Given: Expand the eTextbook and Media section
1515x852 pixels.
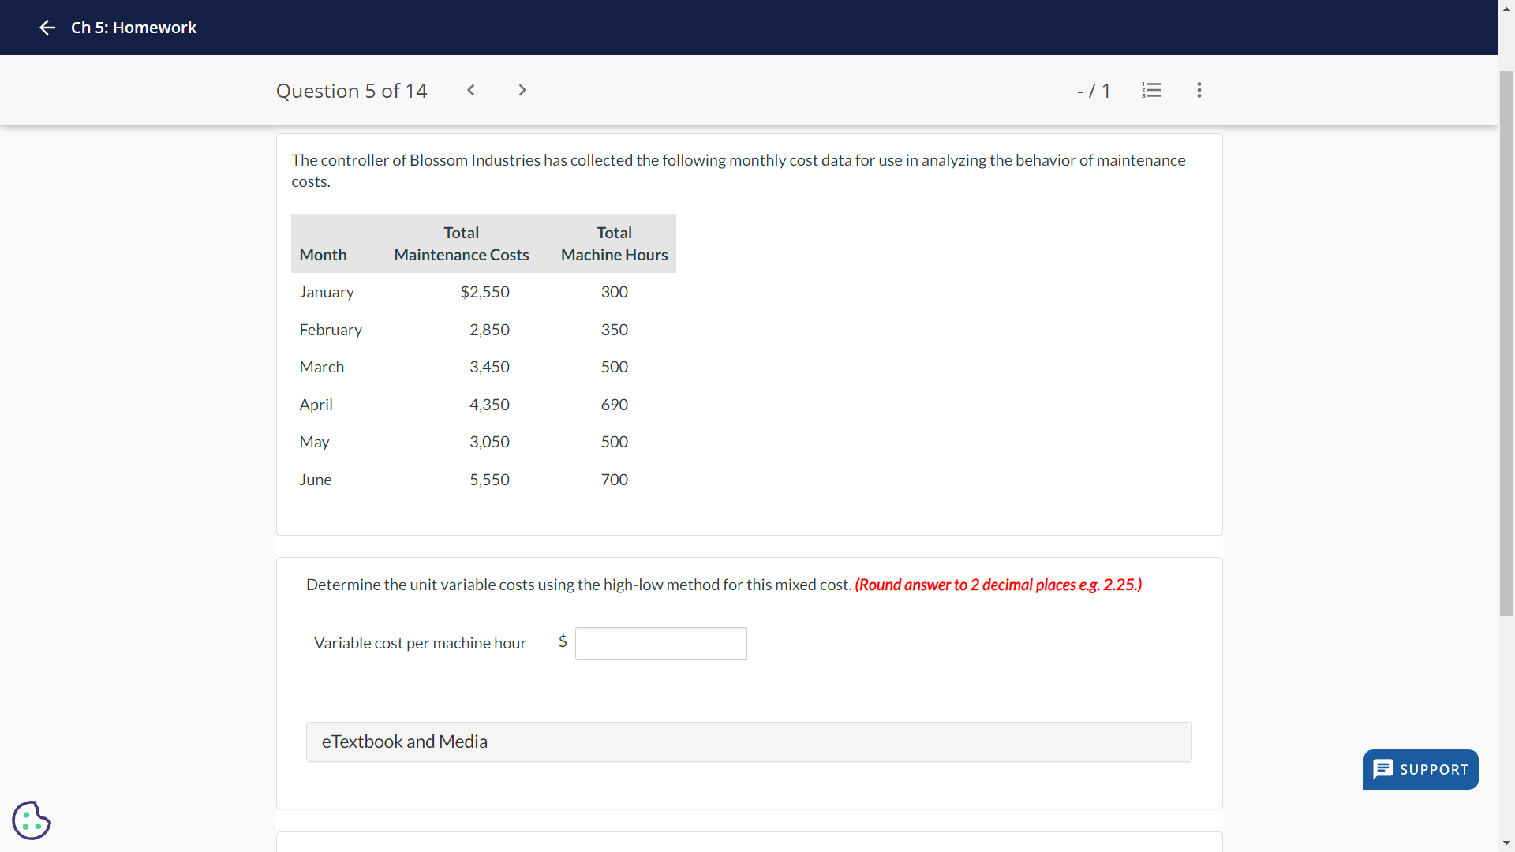Looking at the screenshot, I should click(x=405, y=742).
